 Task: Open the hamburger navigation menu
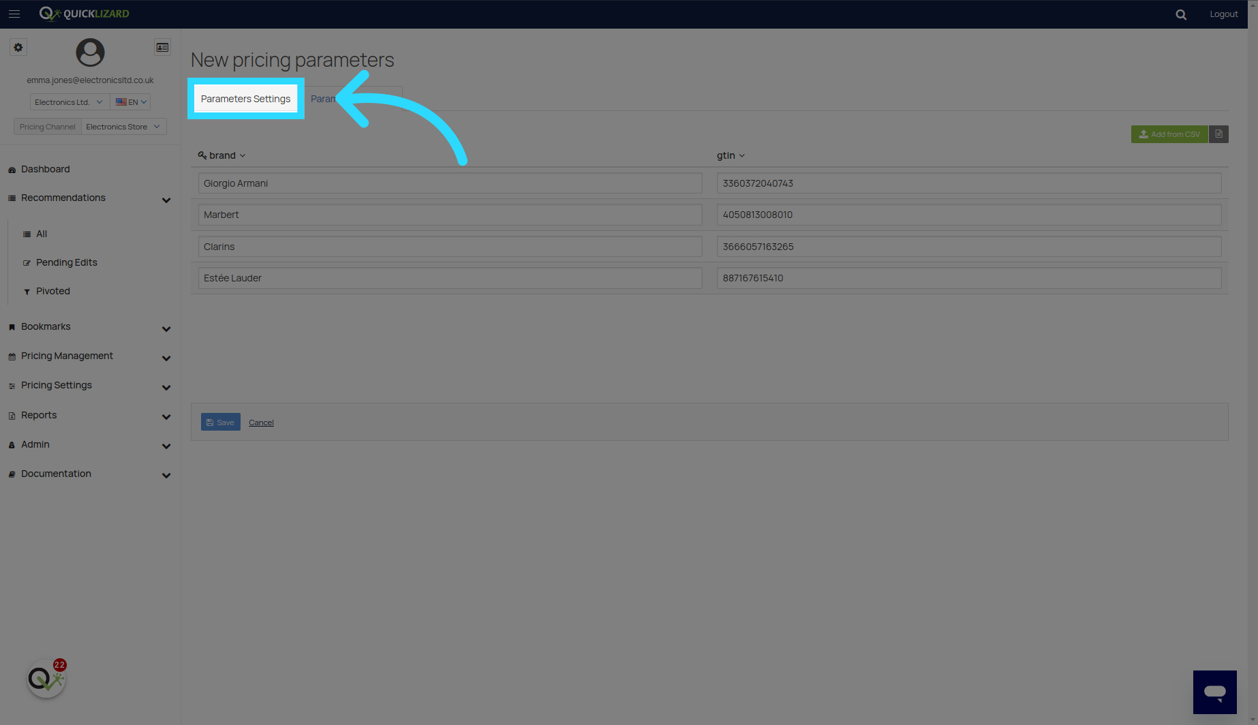[x=14, y=14]
